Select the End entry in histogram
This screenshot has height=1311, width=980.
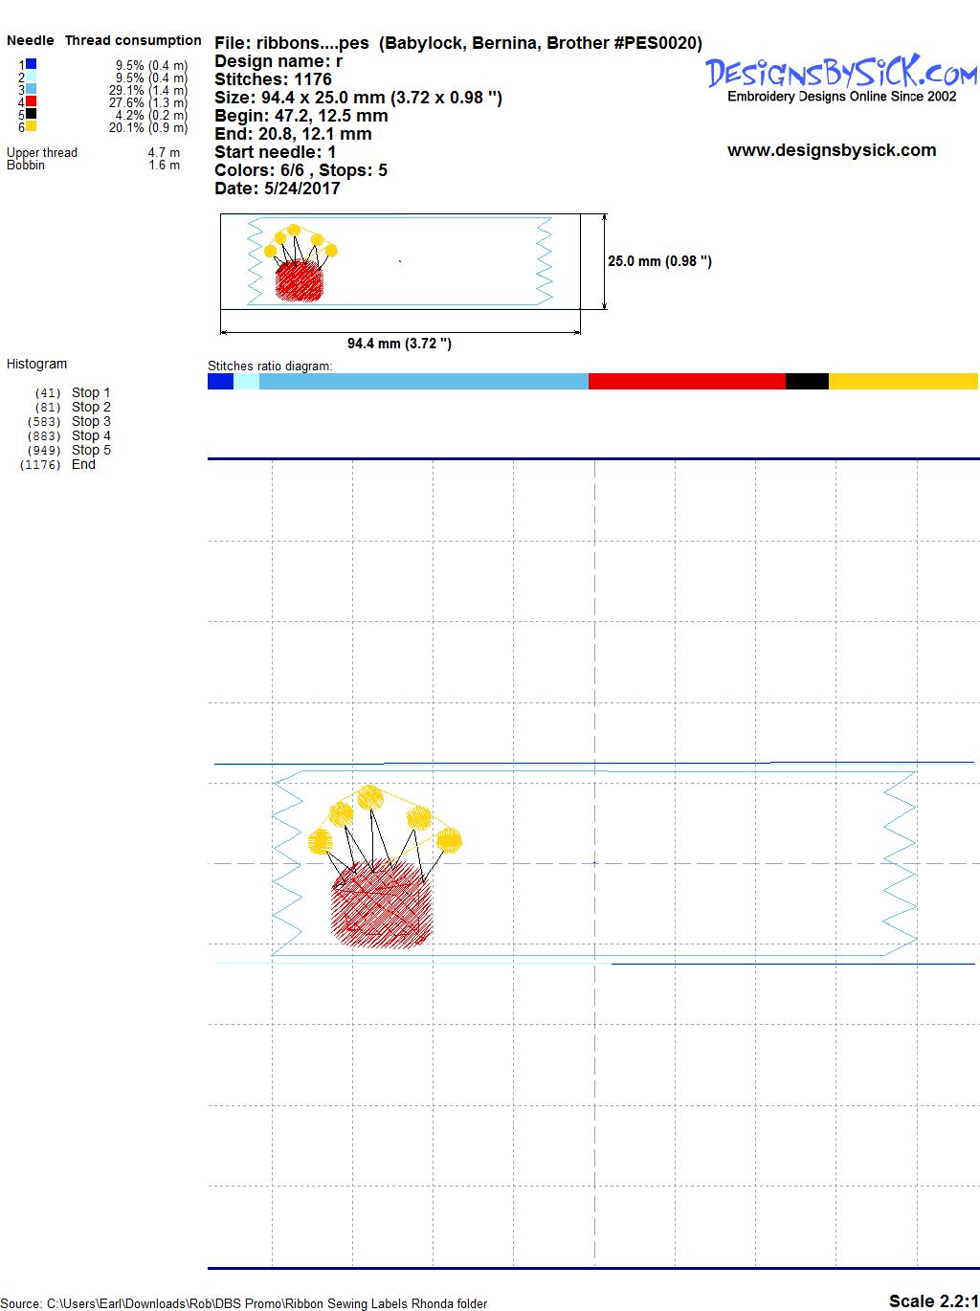pyautogui.click(x=83, y=464)
